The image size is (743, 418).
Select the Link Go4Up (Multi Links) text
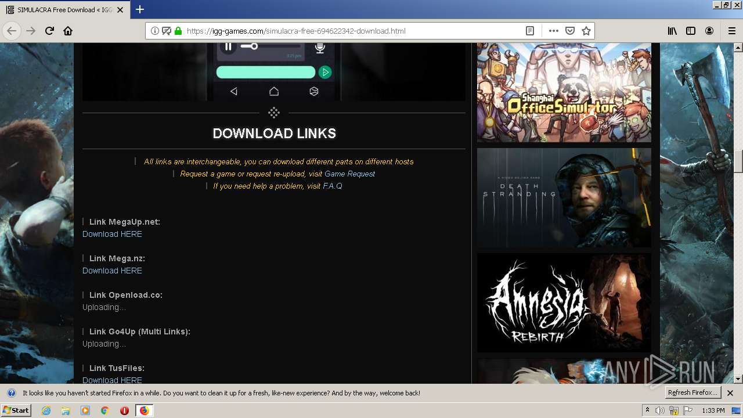(x=140, y=331)
